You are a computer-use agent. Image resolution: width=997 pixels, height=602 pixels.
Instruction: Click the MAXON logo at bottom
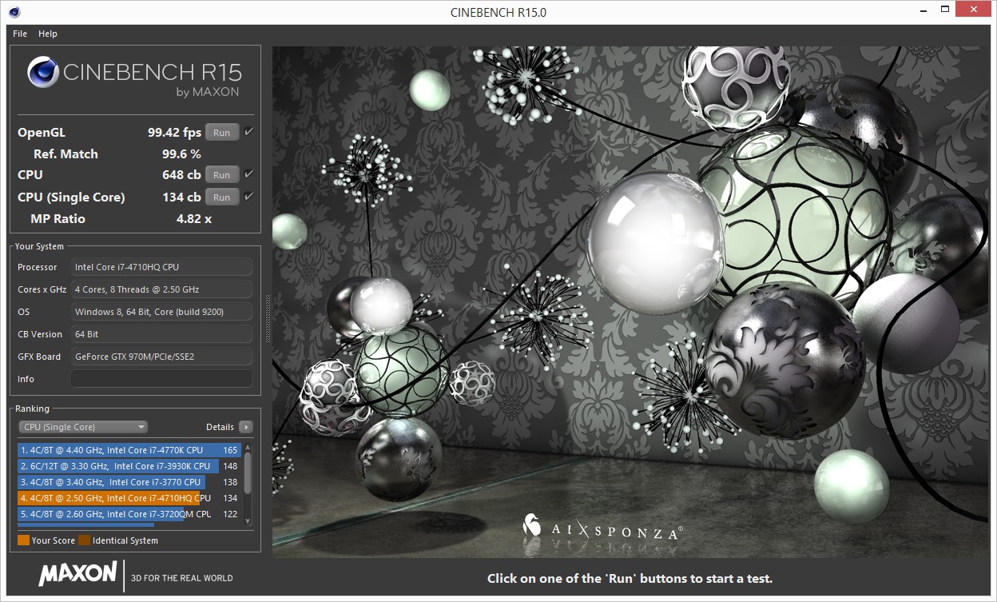click(78, 574)
